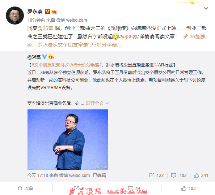The height and width of the screenshot is (195, 215).
Task: Click the blue V badge next to @36氪
Action: pyautogui.click(x=45, y=57)
